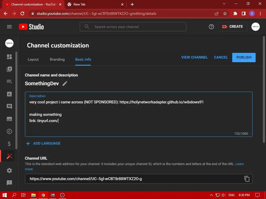Click the YouTube Studio logo
The height and width of the screenshot is (199, 266).
click(x=31, y=27)
